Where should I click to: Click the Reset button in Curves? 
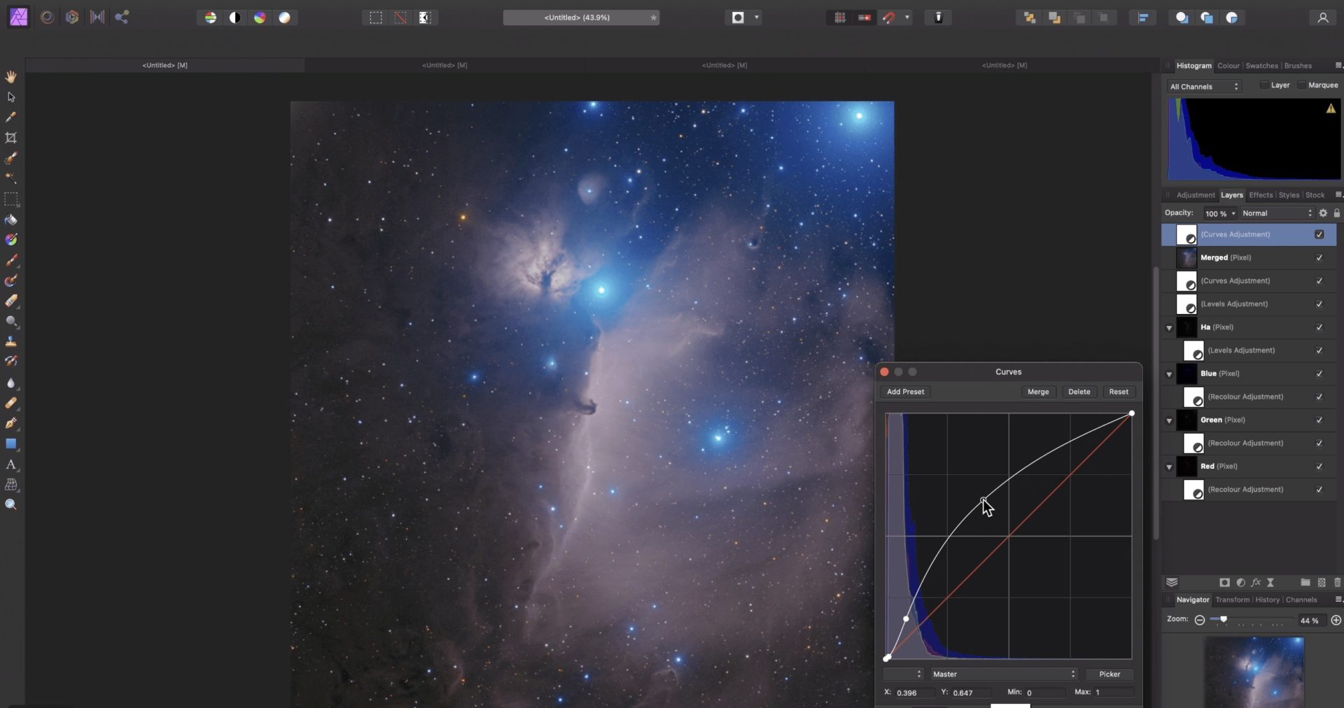(x=1118, y=392)
